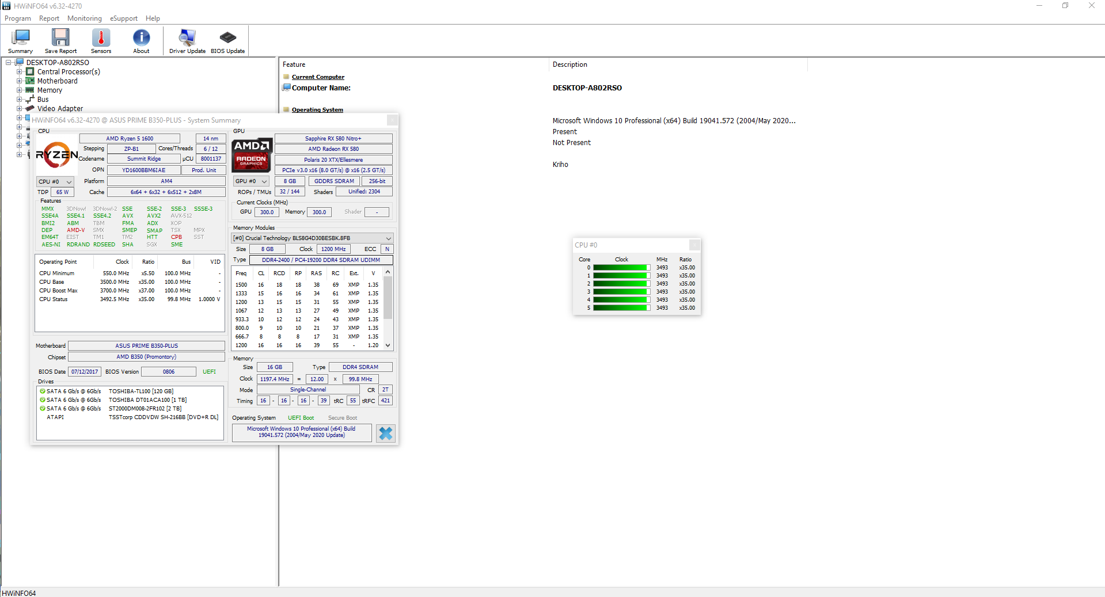Click the Video Adapter card icon
This screenshot has height=597, width=1105.
(x=30, y=109)
